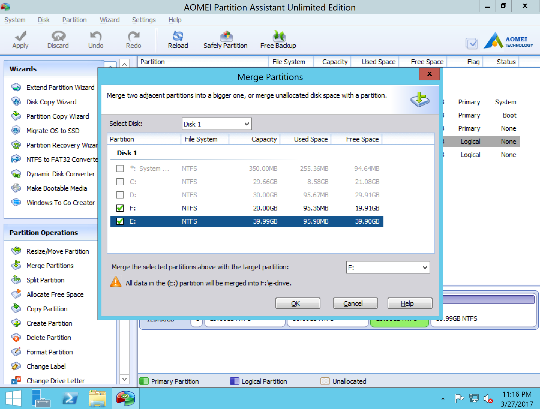Open the Safely Partition tool
This screenshot has width=540, height=409.
click(225, 40)
